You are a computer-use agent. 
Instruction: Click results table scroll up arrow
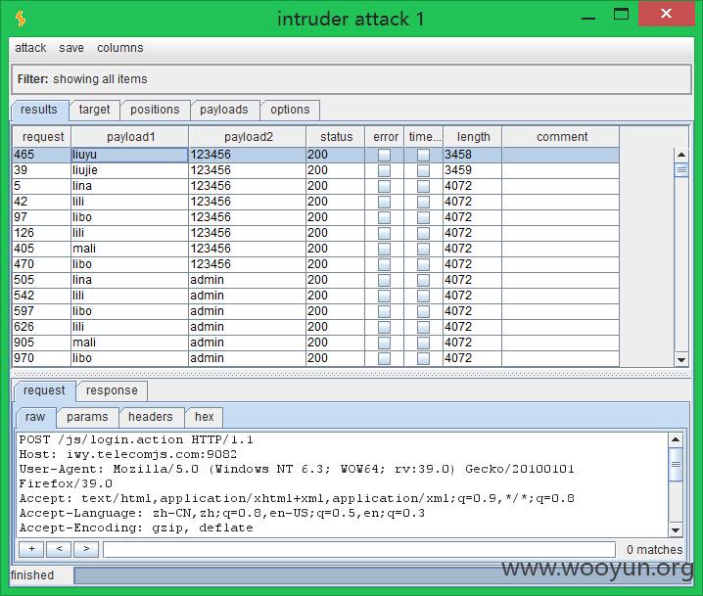(681, 155)
